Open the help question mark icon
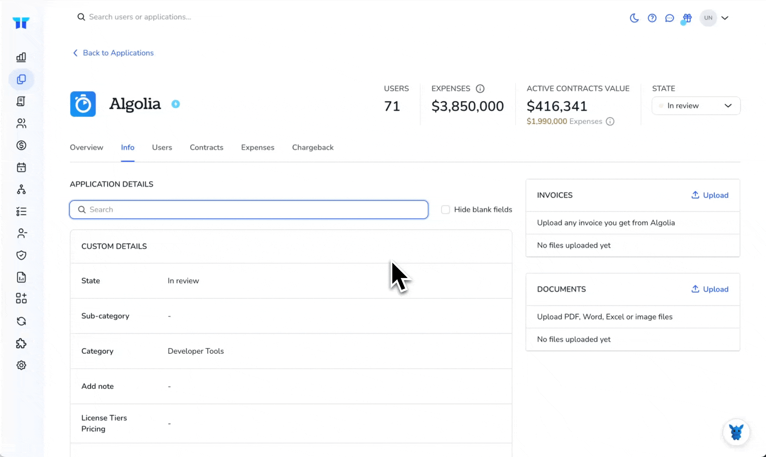 [x=652, y=18]
